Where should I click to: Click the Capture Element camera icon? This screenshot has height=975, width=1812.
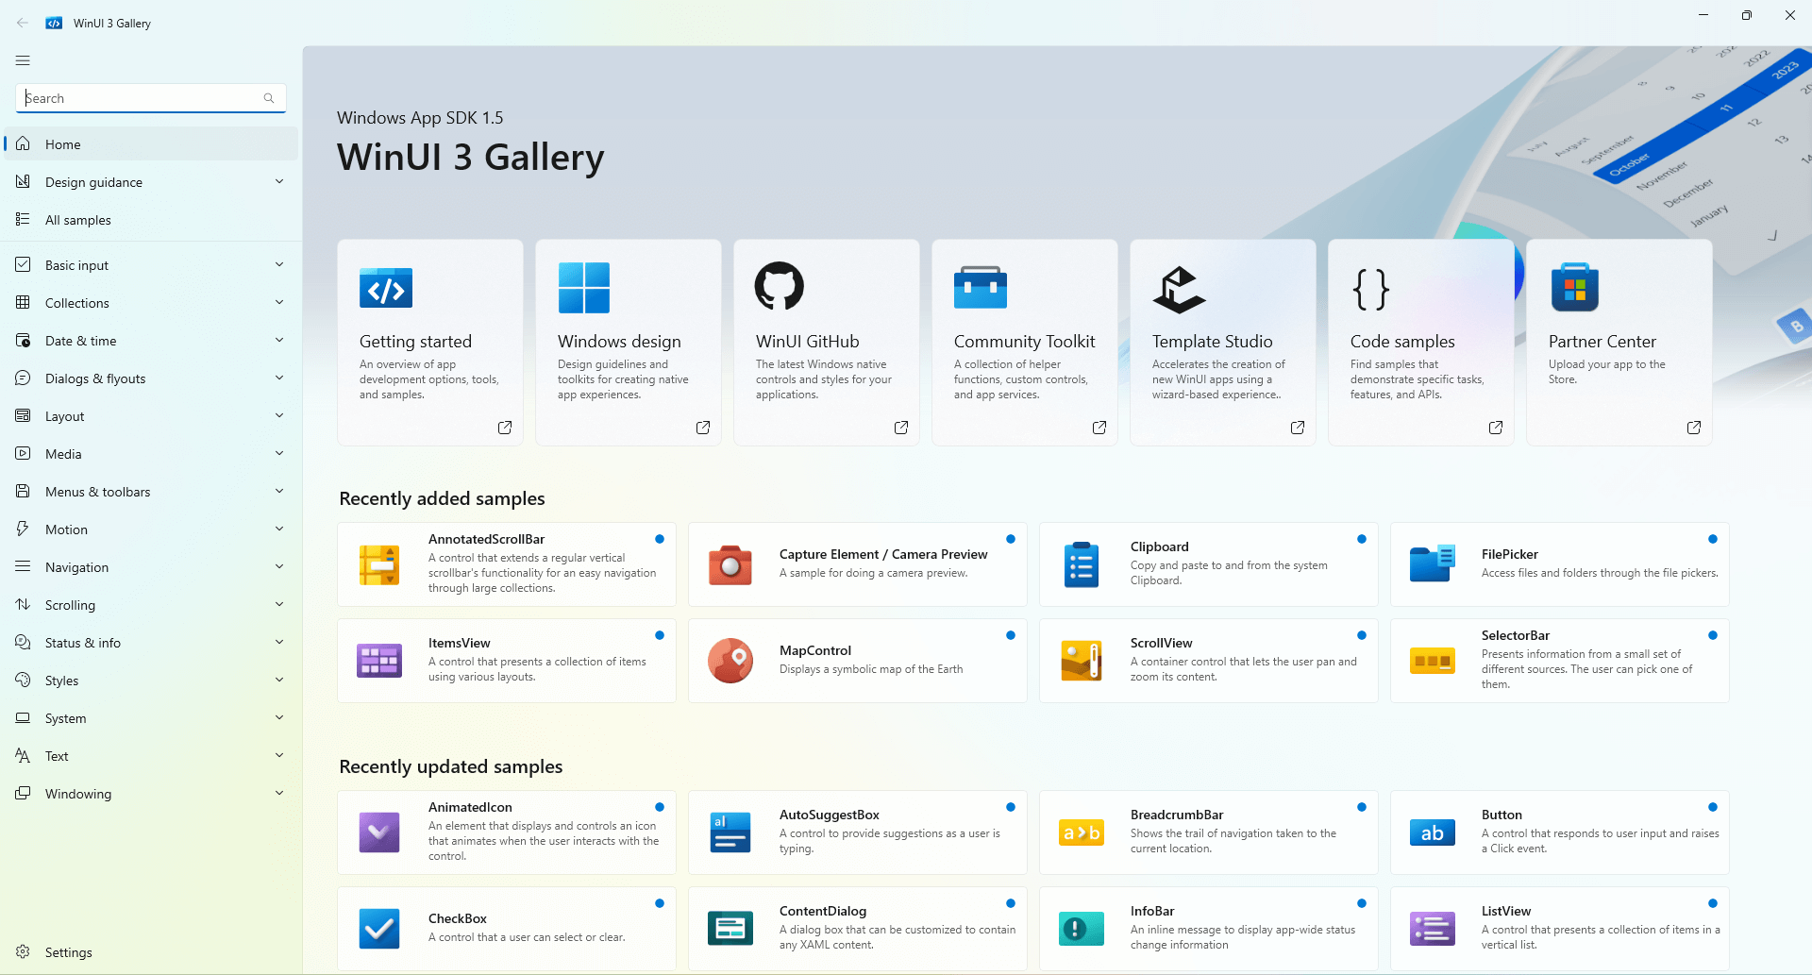[730, 564]
